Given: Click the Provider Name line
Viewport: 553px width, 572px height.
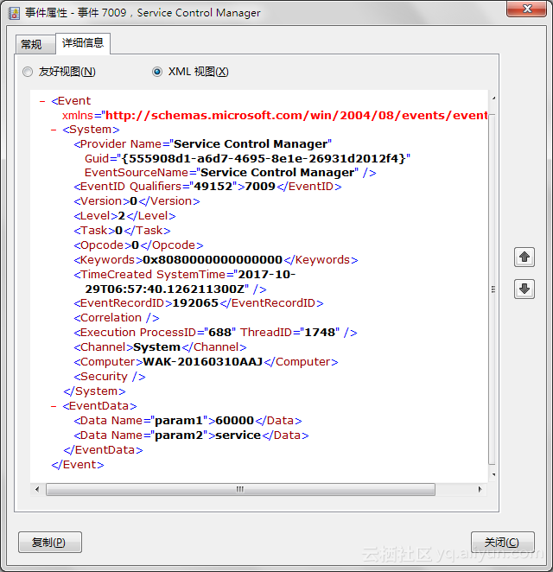Looking at the screenshot, I should click(x=202, y=144).
